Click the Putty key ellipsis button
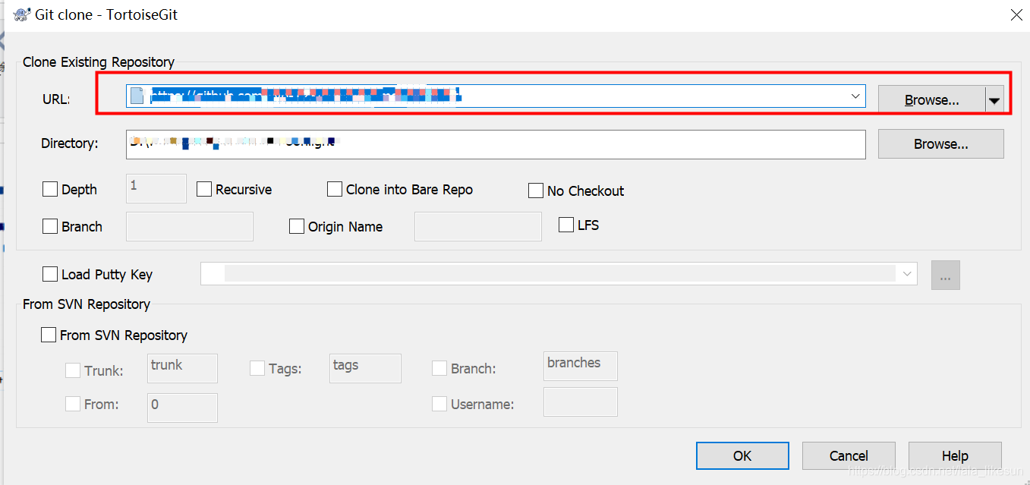1030x485 pixels. click(946, 276)
